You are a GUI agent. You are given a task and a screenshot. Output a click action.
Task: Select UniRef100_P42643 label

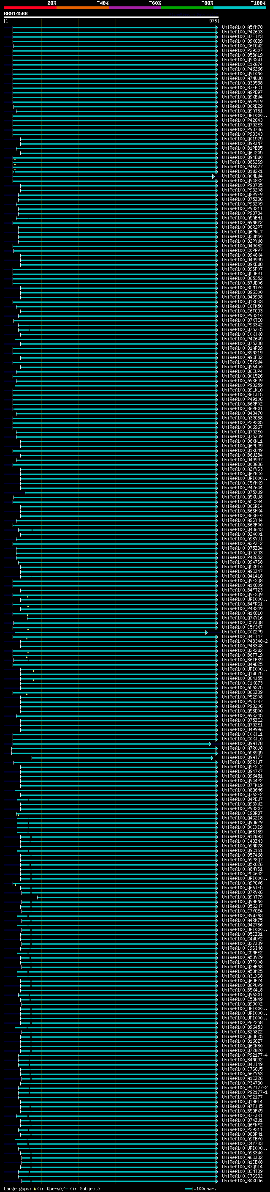pyautogui.click(x=242, y=121)
